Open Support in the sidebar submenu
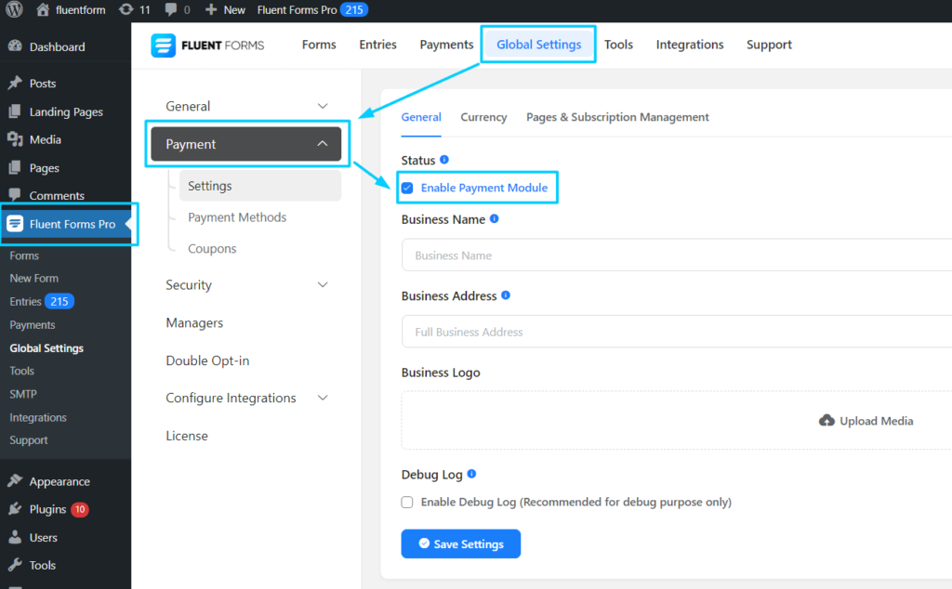 (x=29, y=440)
